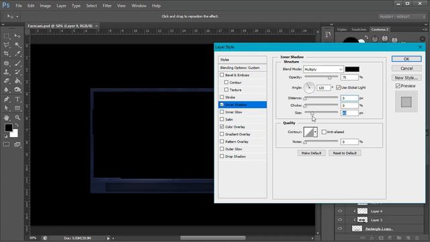Select the Lasso tool
This screenshot has height=242, width=430.
7,45
